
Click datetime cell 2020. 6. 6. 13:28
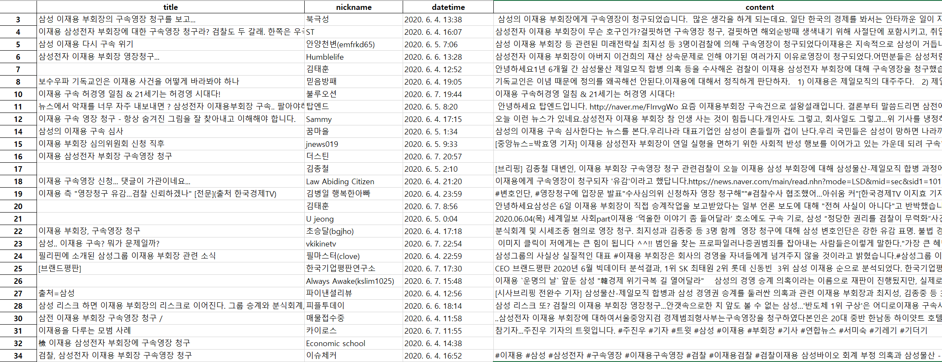(448, 57)
